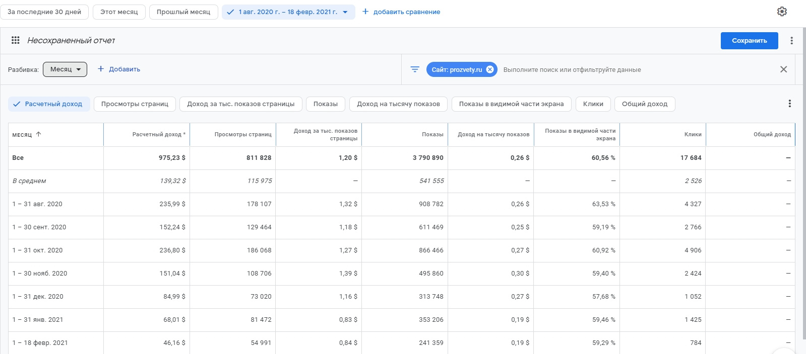Click the Сохранить button
Viewport: 806px width, 354px height.
pos(749,41)
